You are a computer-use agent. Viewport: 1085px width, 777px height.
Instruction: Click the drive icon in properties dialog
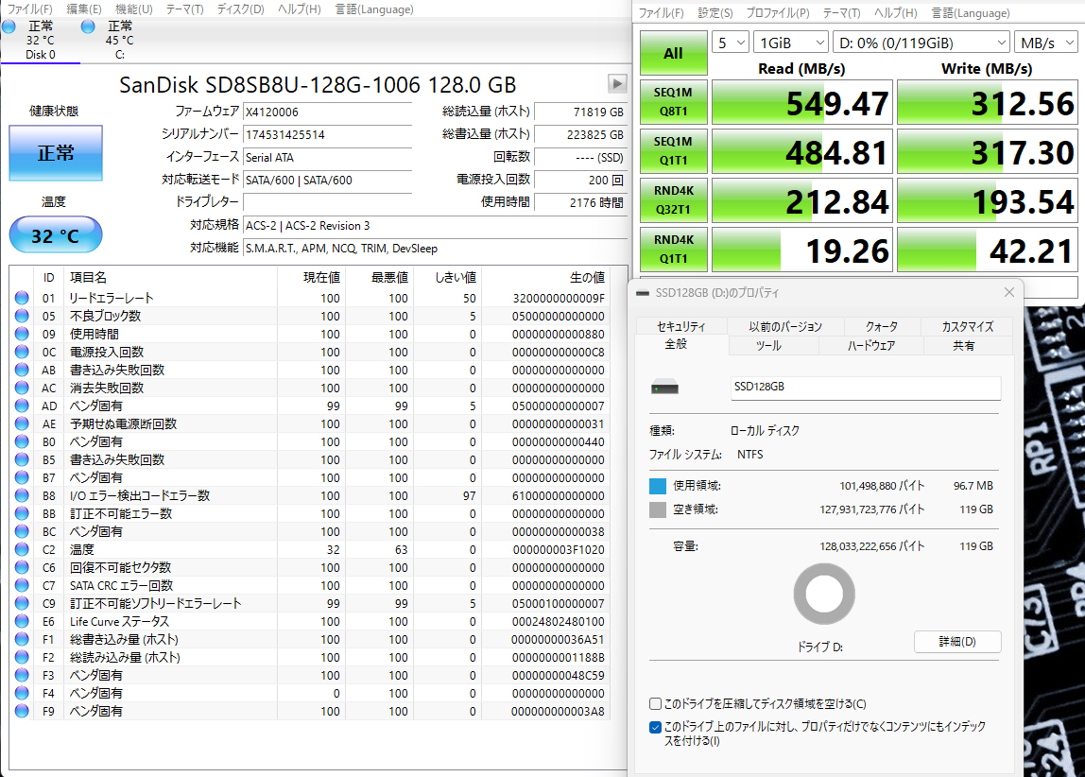pyautogui.click(x=665, y=388)
